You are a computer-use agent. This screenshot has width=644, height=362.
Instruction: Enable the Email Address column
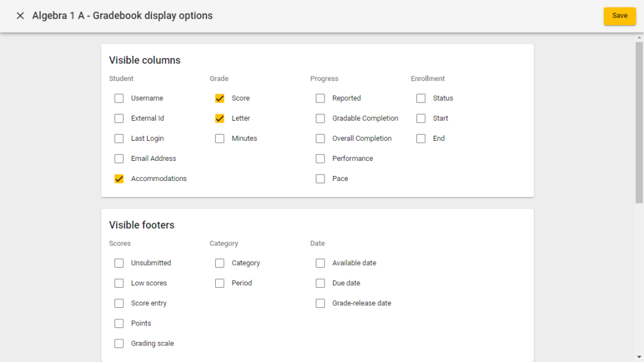click(x=119, y=158)
